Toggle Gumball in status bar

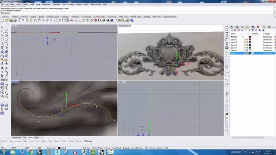[126, 148]
